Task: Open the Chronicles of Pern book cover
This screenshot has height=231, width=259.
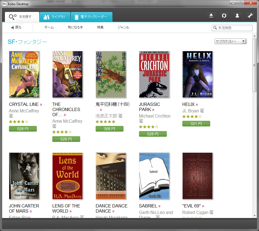Action: click(67, 74)
